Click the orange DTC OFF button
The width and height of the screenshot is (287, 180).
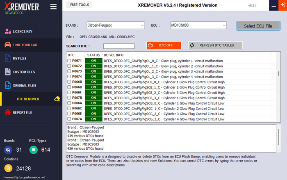coord(164,45)
